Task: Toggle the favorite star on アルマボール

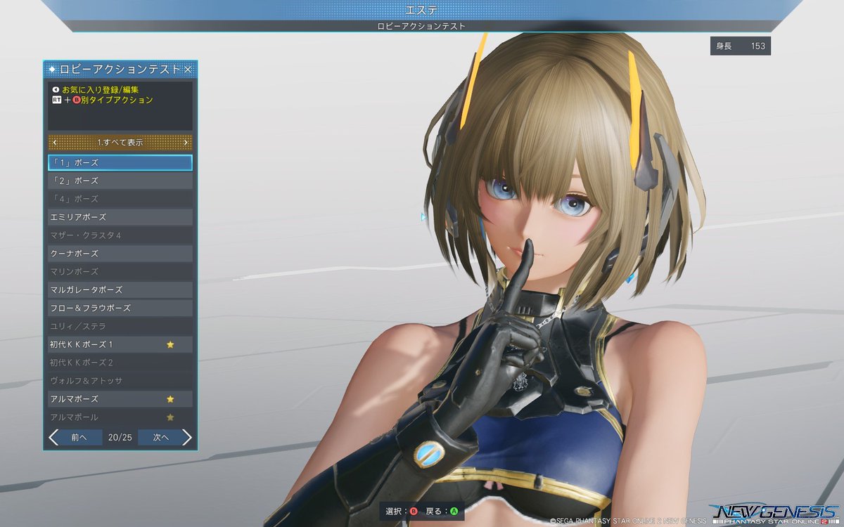Action: pyautogui.click(x=170, y=417)
